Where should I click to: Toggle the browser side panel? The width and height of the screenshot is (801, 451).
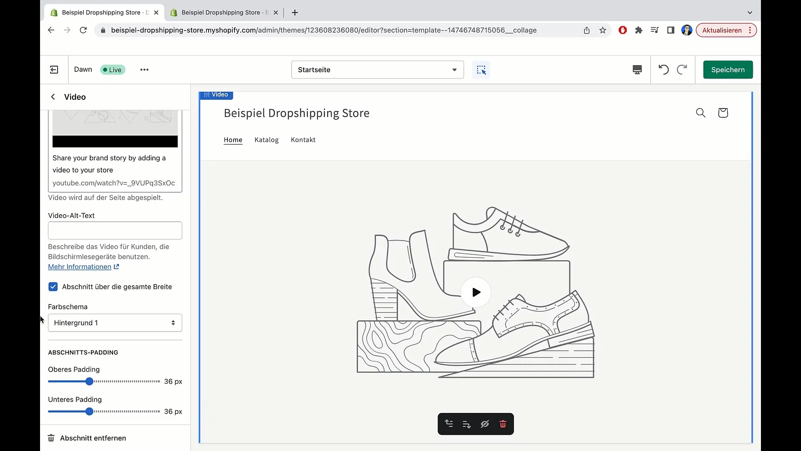671,30
